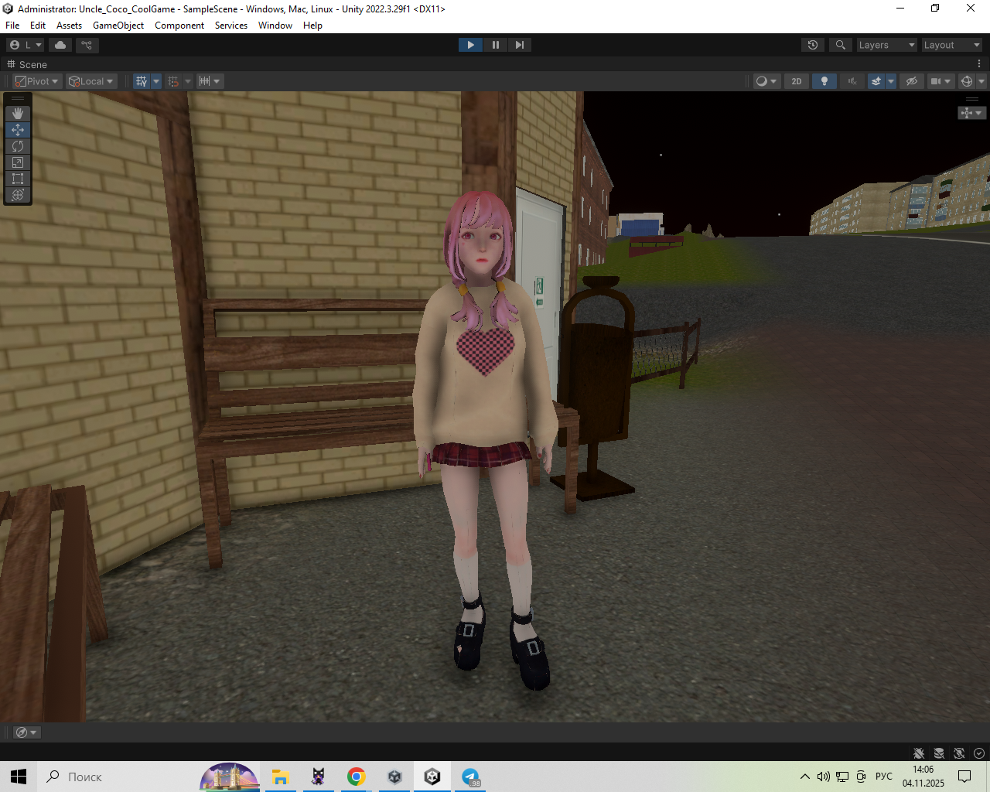This screenshot has height=792, width=990.
Task: Open the bottom overlay toolbar dropdown
Action: (26, 732)
